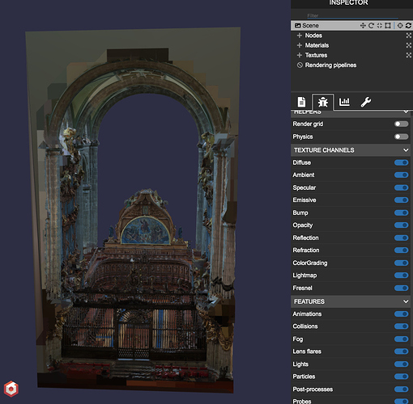The width and height of the screenshot is (413, 404).
Task: Disable the Diffuse texture channel
Action: (401, 162)
